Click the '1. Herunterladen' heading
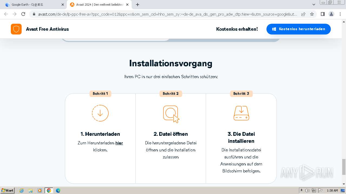346x194 pixels. 100,134
